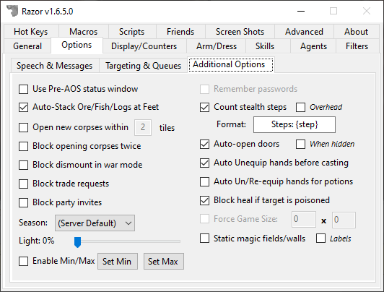Toggle Block heal if target is poisoned
This screenshot has height=292, width=384.
coord(204,200)
